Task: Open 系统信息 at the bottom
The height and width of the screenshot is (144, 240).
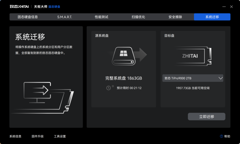Action: [x=15, y=136]
